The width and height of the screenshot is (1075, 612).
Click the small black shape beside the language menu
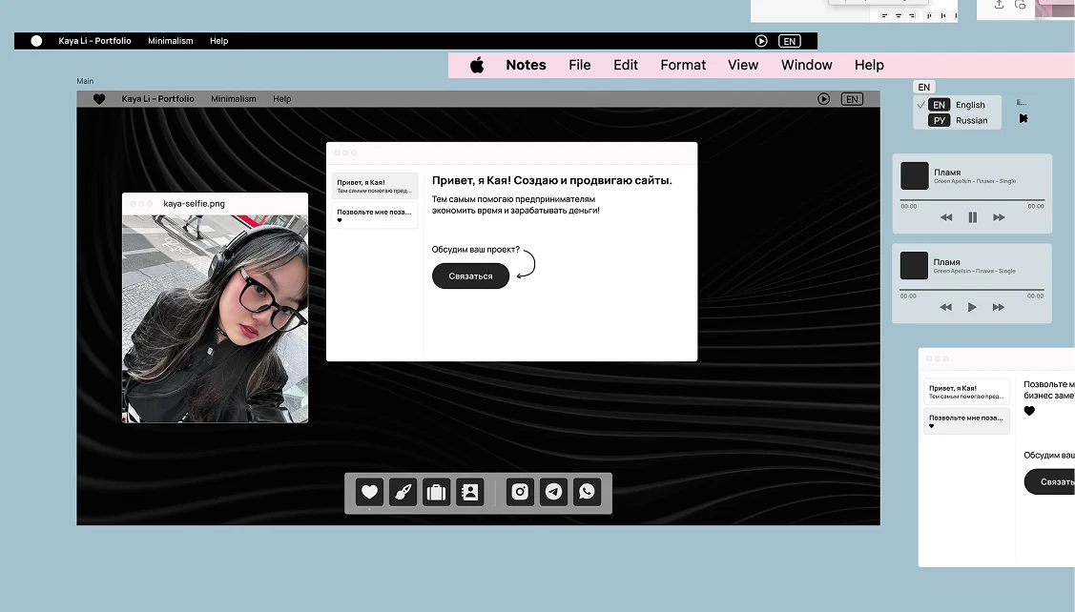click(1023, 118)
